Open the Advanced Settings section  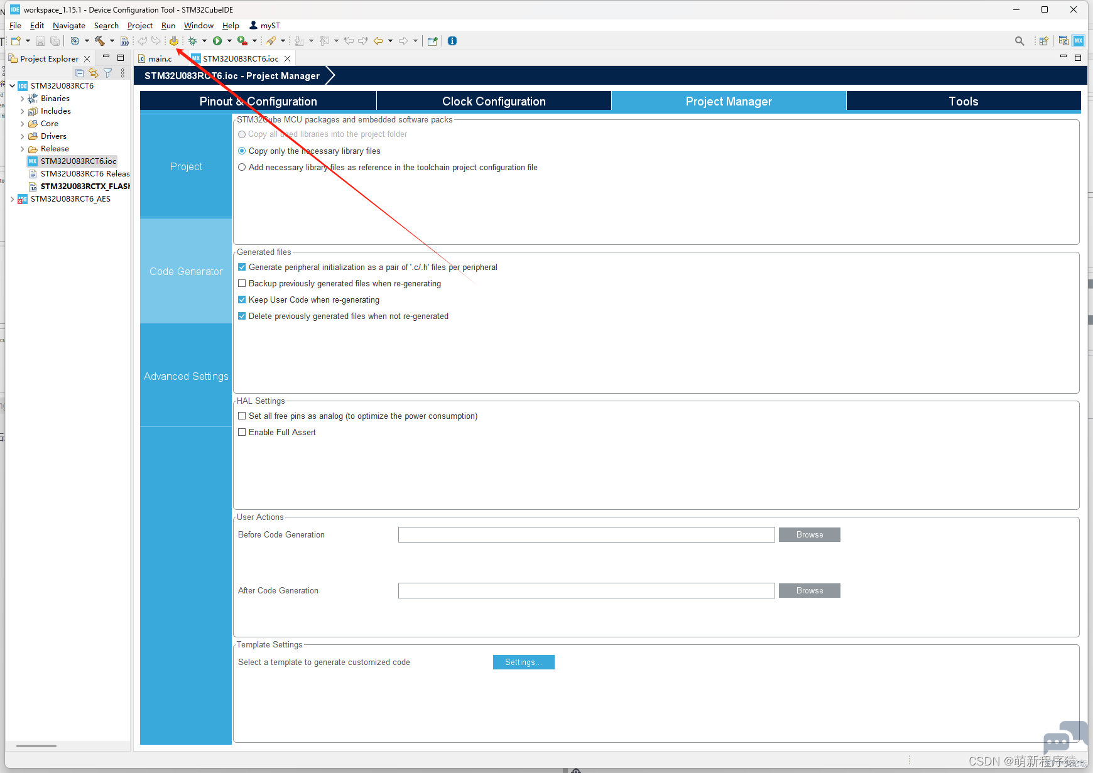click(x=186, y=376)
